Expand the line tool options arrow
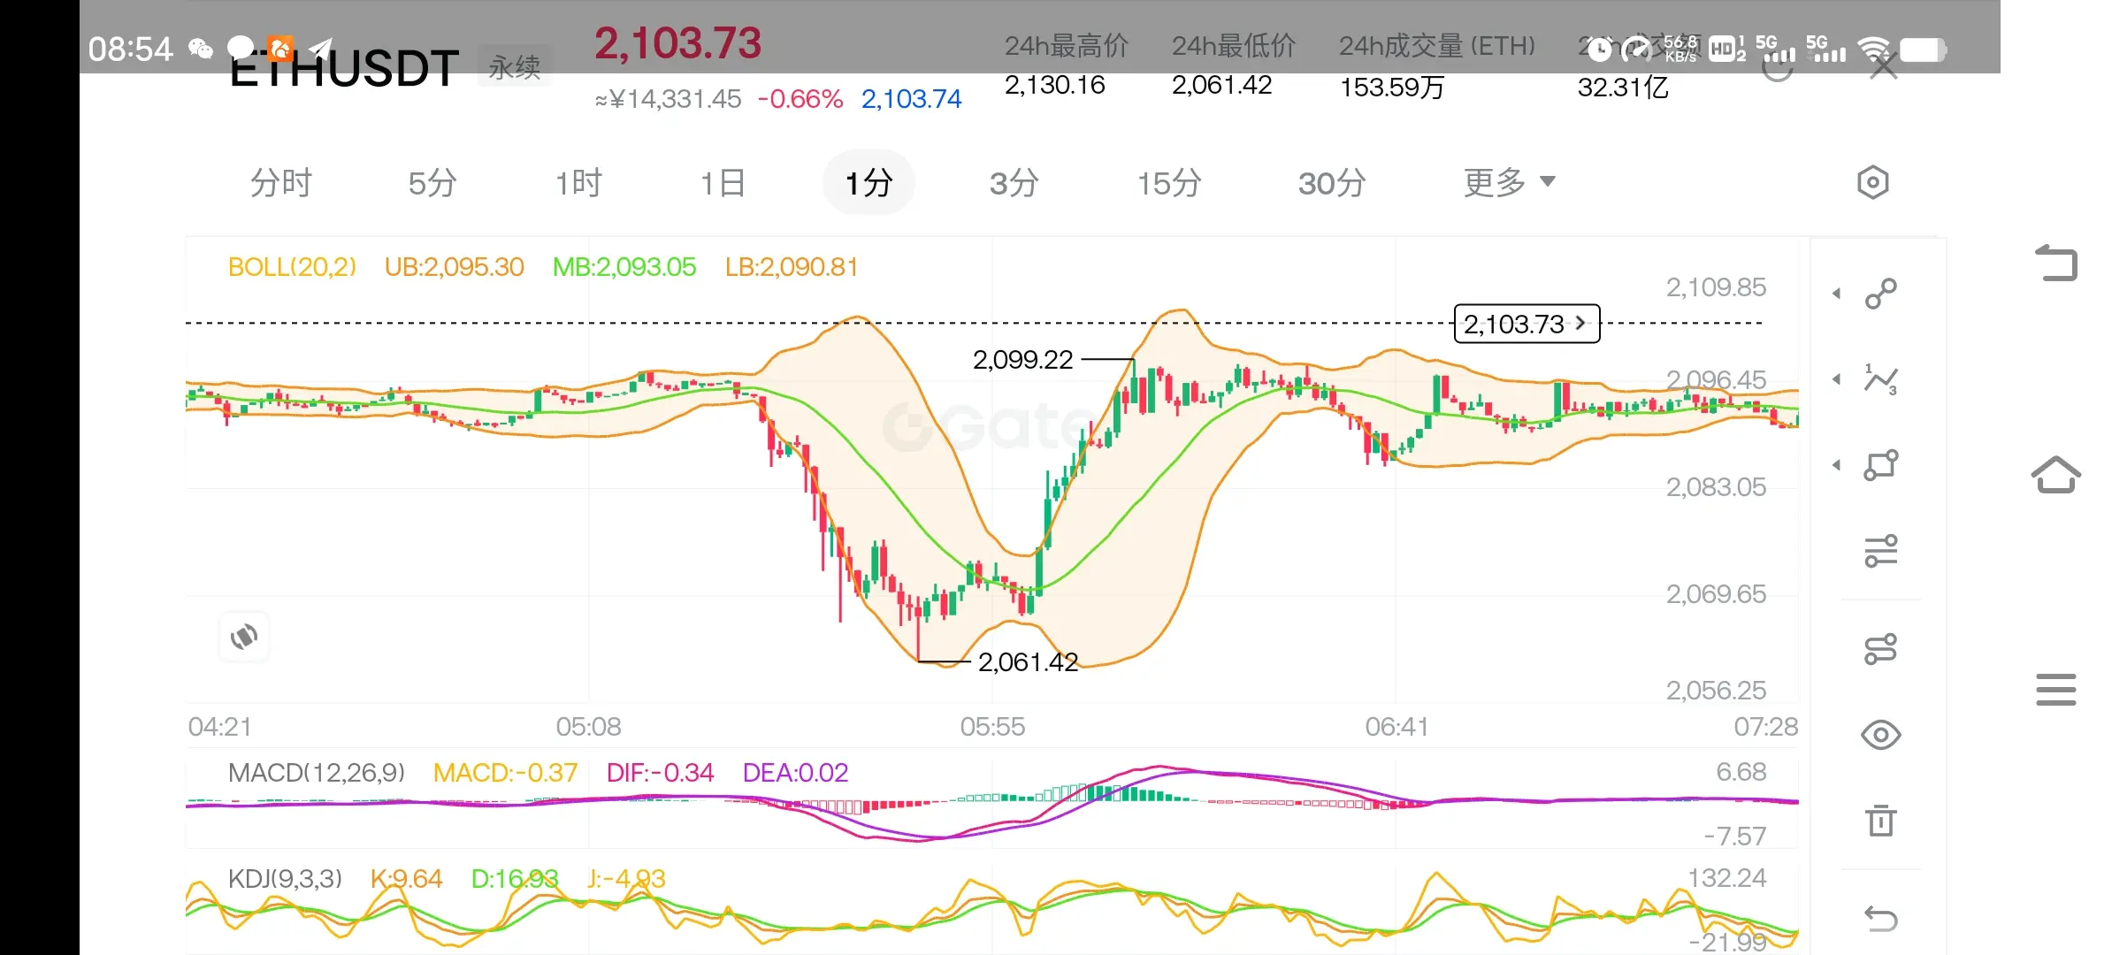 click(1837, 294)
